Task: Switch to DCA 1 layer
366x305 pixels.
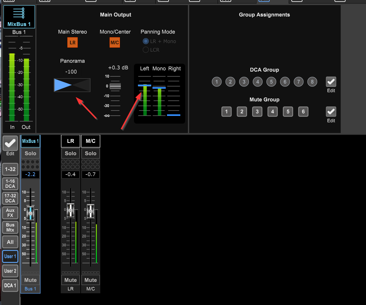Action: coord(10,285)
